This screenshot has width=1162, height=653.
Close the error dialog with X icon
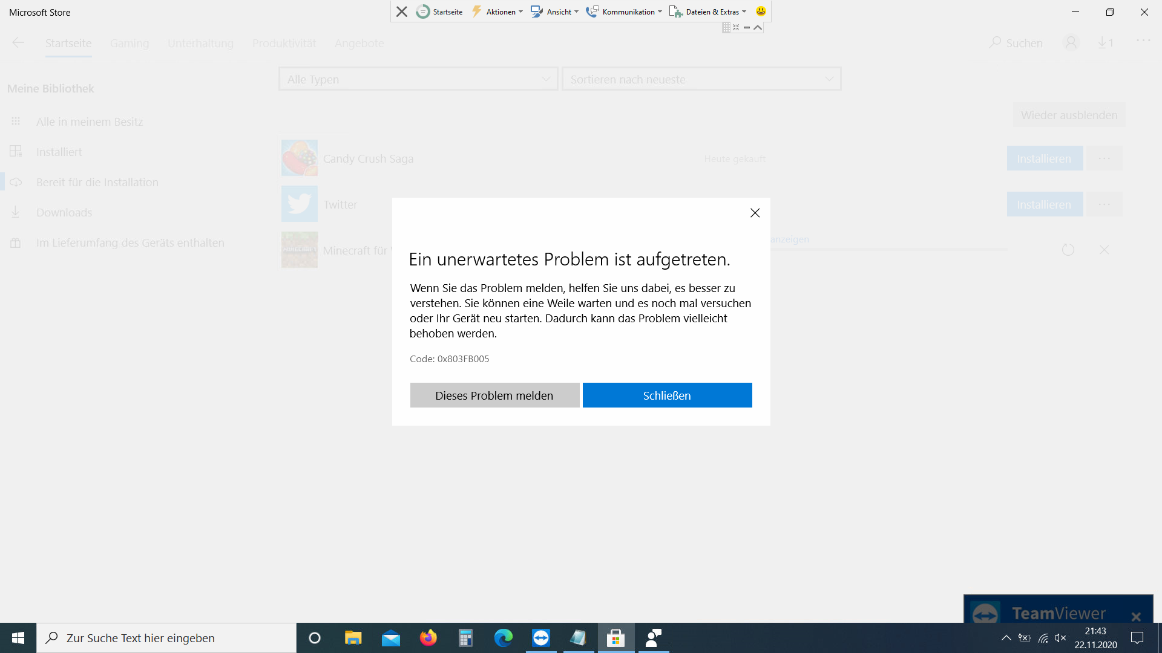pos(755,213)
